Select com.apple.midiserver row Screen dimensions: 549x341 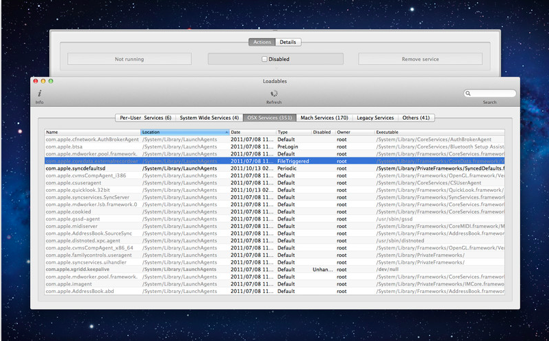pos(274,226)
